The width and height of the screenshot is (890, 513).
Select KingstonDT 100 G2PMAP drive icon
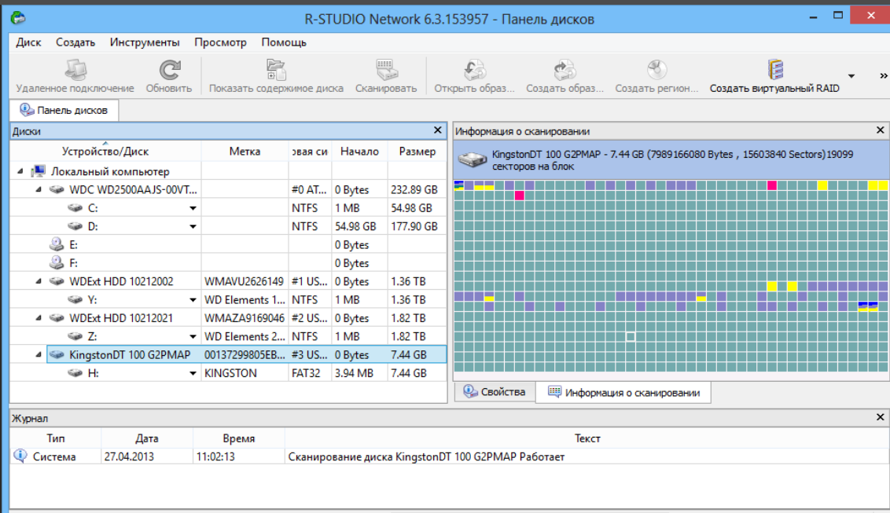click(x=57, y=355)
